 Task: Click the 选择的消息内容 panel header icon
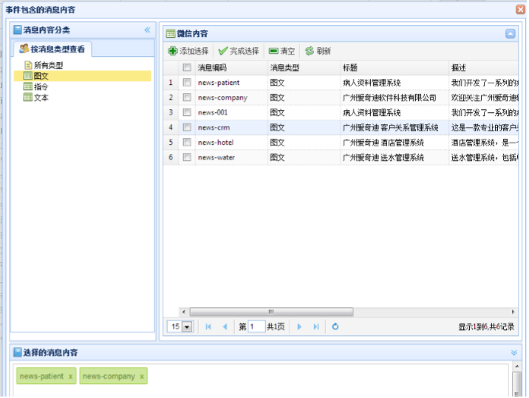(x=18, y=352)
